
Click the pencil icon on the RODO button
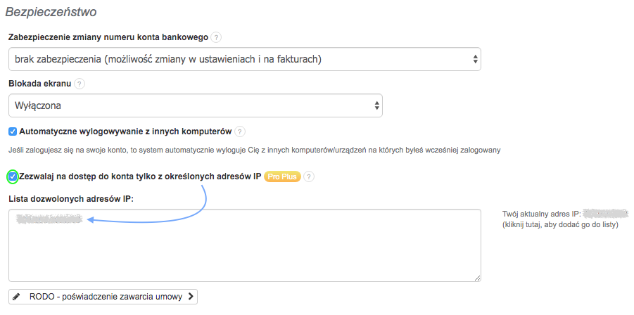(x=18, y=297)
